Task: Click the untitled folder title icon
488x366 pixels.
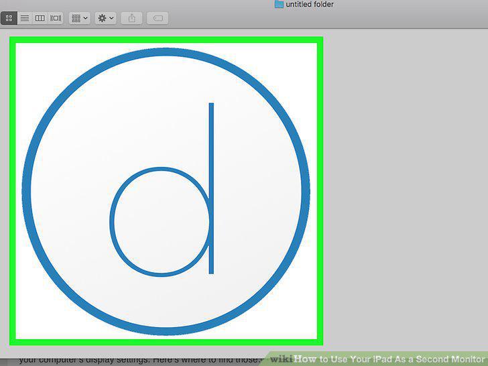Action: [279, 4]
